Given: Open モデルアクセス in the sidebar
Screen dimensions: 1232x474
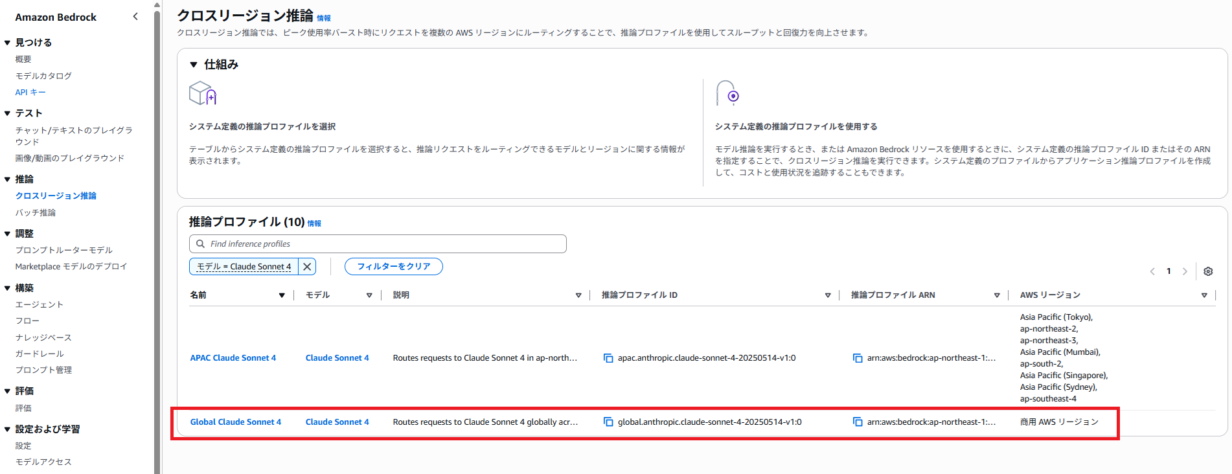Looking at the screenshot, I should (43, 462).
